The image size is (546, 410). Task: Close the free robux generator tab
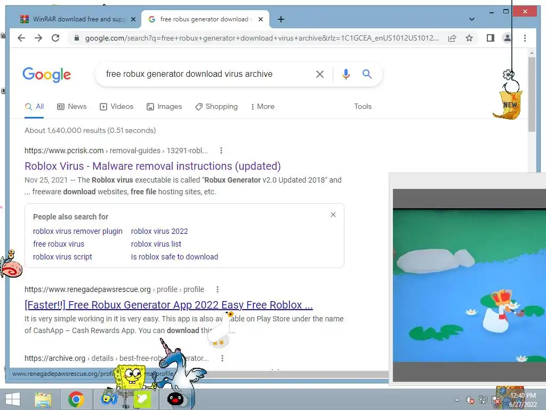pyautogui.click(x=260, y=20)
